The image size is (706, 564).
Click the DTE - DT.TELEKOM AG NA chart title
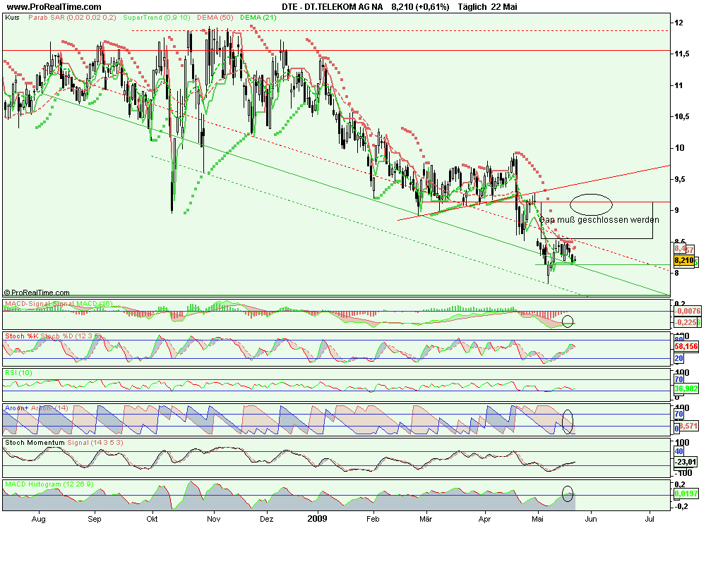333,6
